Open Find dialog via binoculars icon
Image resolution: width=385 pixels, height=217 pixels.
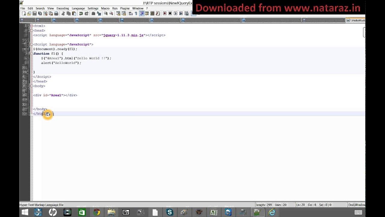pos(94,14)
